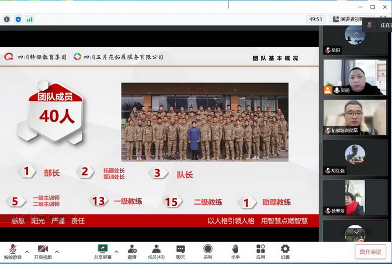Select 拓展培训侯磊 video thumbnail
The image size is (392, 264).
click(x=355, y=117)
